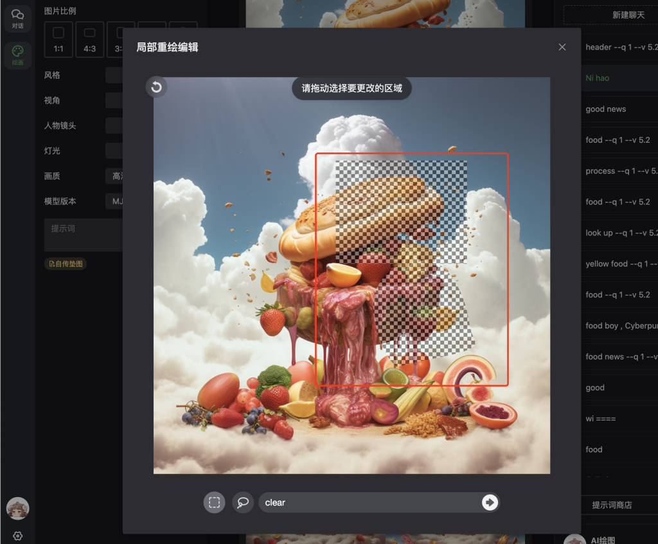Click the 'clear' prompt input field

click(360, 502)
